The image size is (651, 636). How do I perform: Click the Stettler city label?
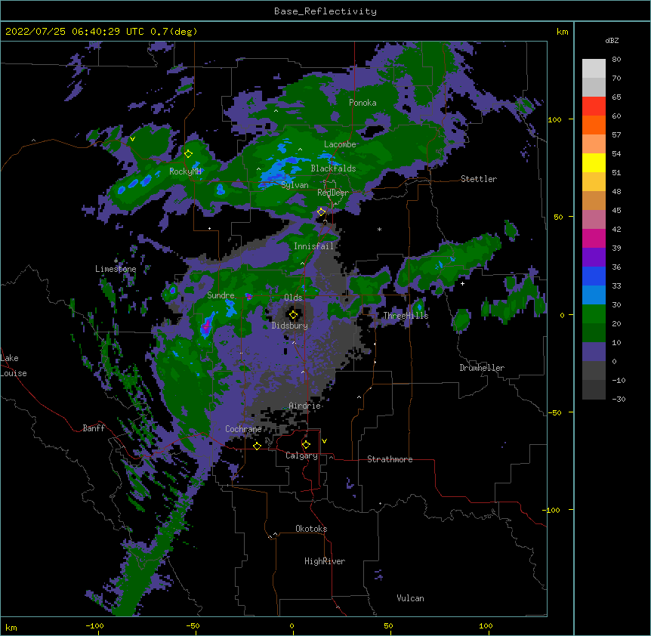tap(479, 179)
